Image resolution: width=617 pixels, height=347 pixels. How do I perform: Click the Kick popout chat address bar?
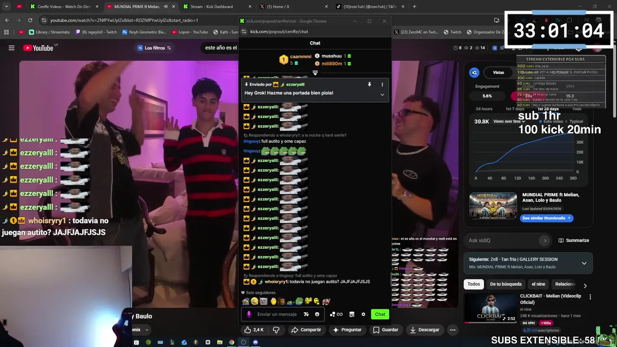pos(279,31)
